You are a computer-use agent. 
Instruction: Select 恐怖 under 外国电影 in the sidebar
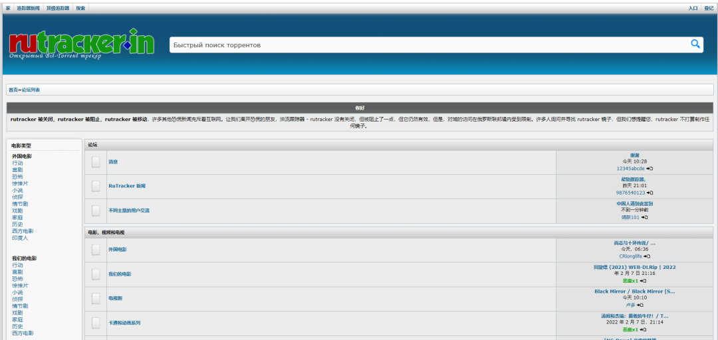tap(17, 177)
